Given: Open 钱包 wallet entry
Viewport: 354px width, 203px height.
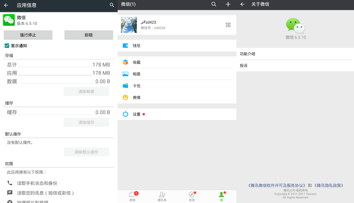Looking at the screenshot, I should (x=177, y=45).
